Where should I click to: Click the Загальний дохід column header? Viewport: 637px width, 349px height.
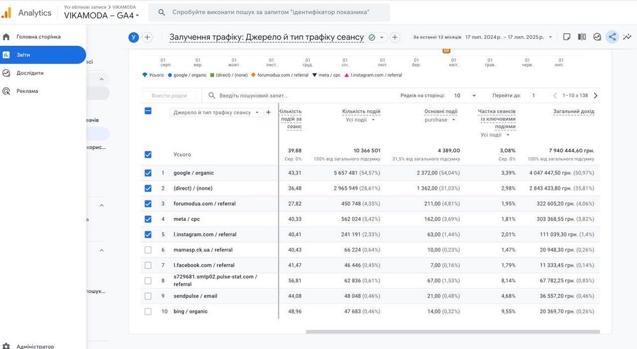[x=573, y=111]
